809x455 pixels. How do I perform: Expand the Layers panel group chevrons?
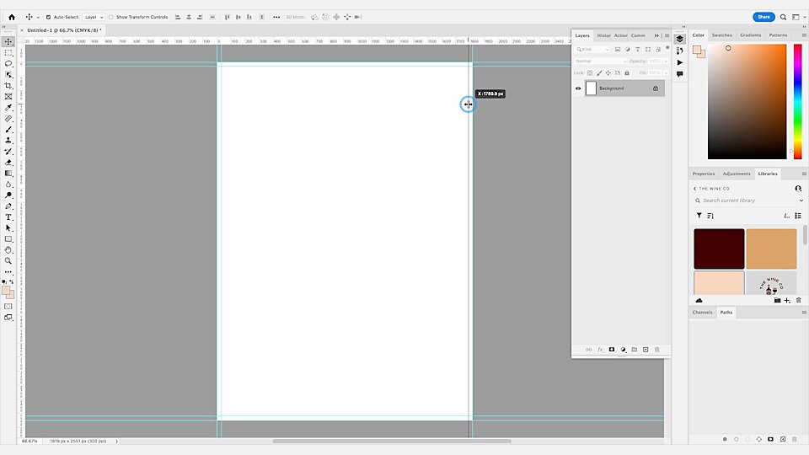[656, 35]
